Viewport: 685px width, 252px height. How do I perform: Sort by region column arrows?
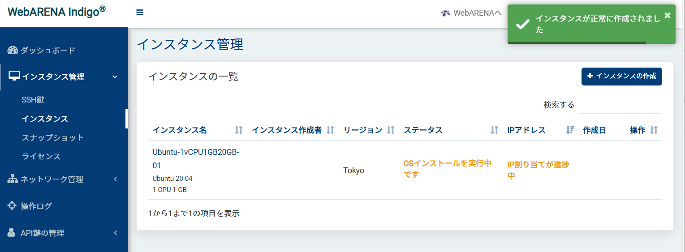[391, 130]
